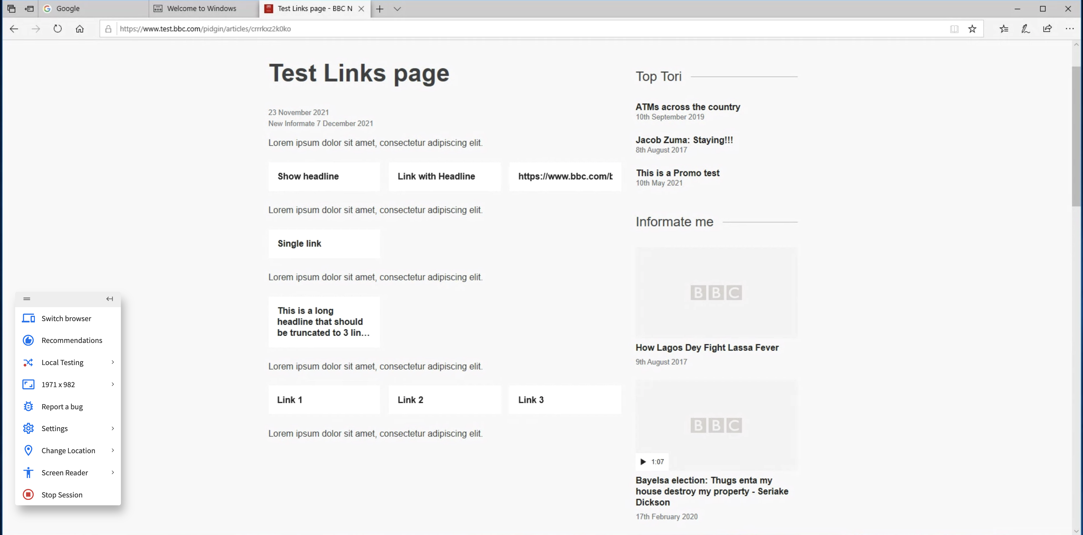Select the Screen Reader option
The width and height of the screenshot is (1083, 535).
tap(64, 472)
